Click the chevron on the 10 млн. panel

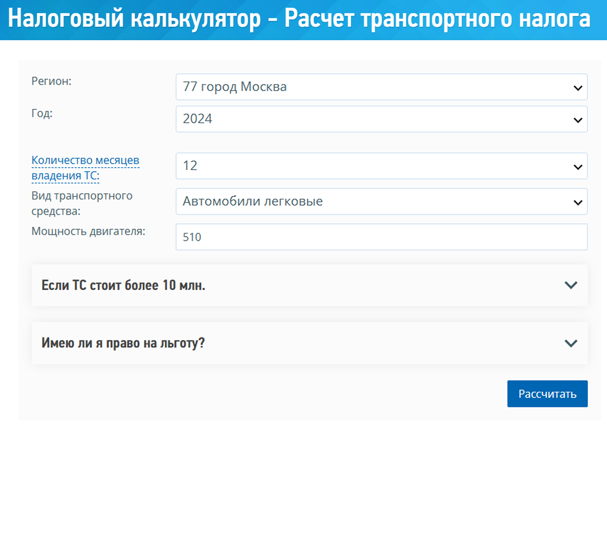570,285
